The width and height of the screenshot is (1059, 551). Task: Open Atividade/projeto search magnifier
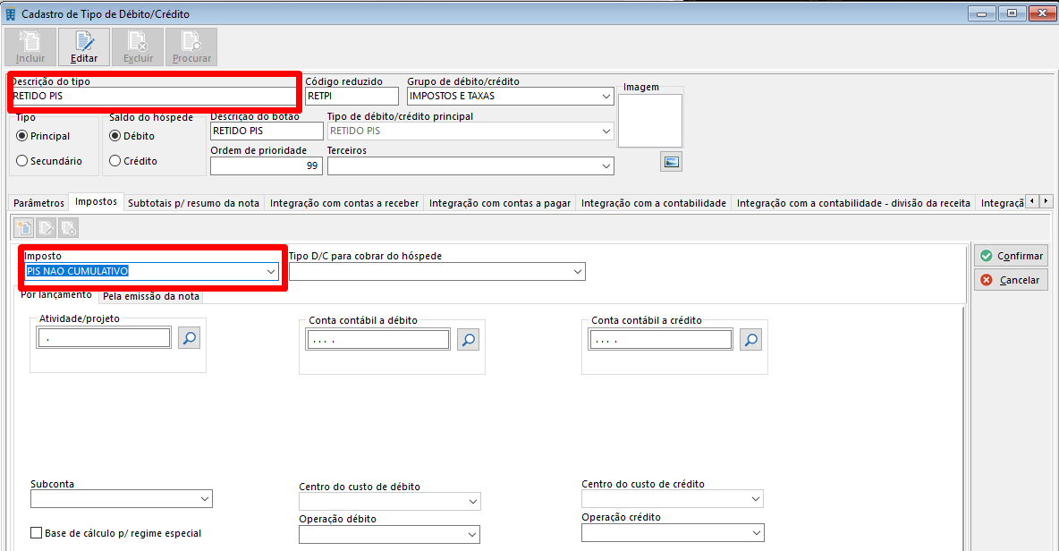pyautogui.click(x=189, y=337)
